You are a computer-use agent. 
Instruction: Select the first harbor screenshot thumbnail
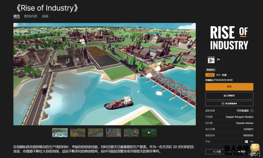point(60,133)
